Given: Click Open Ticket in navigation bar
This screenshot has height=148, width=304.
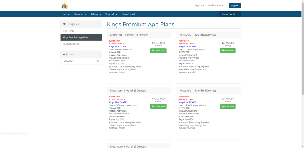Looking at the screenshot, I should coord(128,14).
